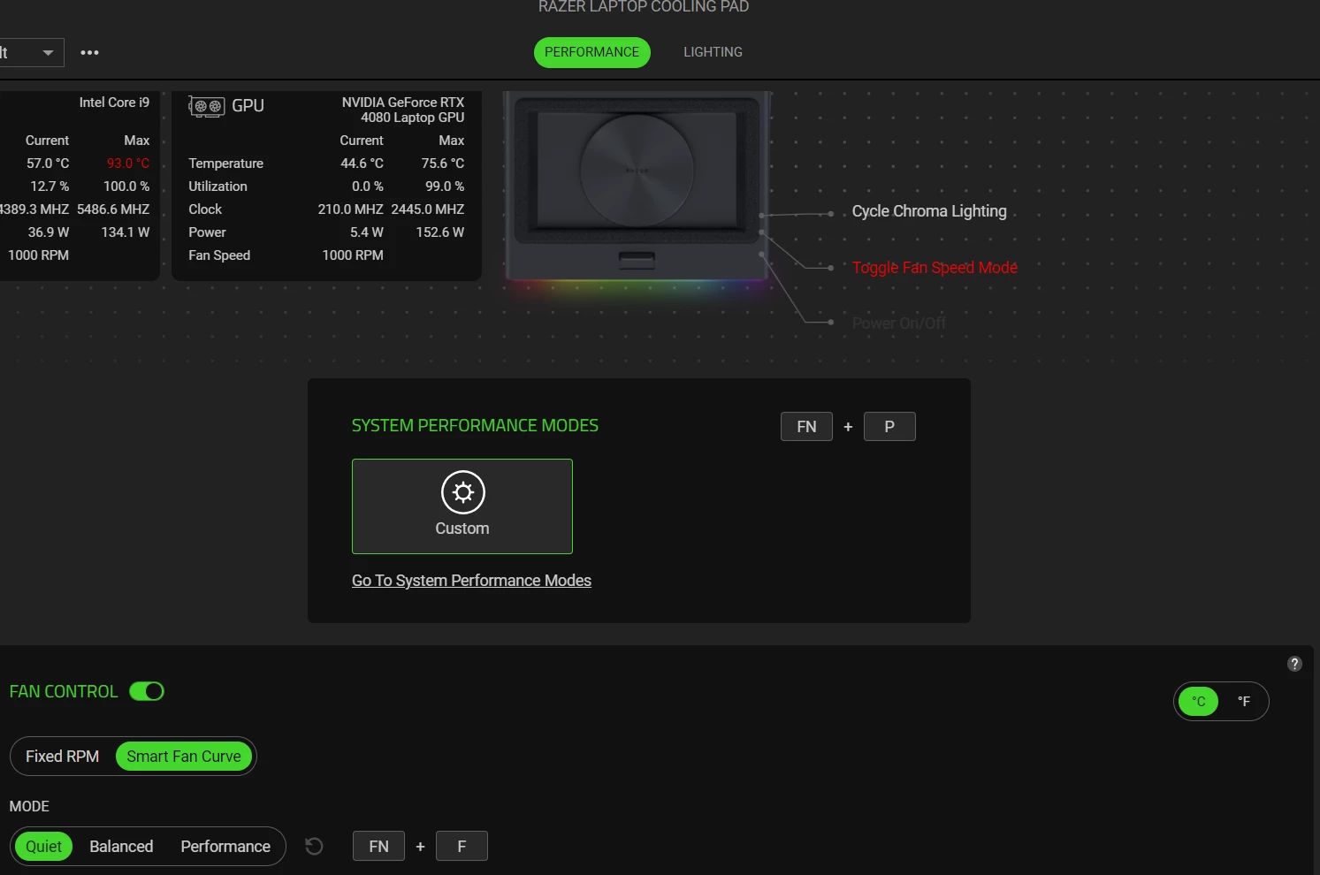Switch temperature unit to °C

(x=1199, y=702)
